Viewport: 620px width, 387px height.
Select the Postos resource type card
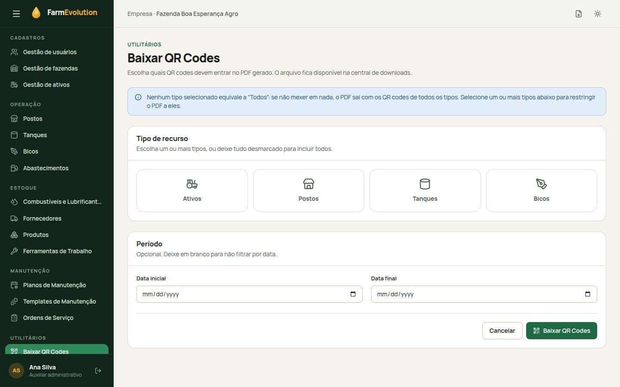(309, 190)
